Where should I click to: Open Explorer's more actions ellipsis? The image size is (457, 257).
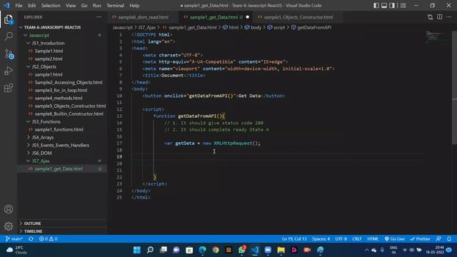(99, 17)
